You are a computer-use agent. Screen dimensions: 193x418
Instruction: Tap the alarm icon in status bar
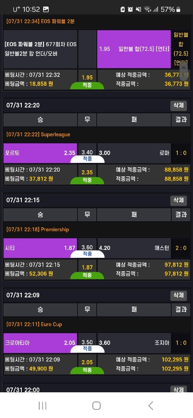130,10
